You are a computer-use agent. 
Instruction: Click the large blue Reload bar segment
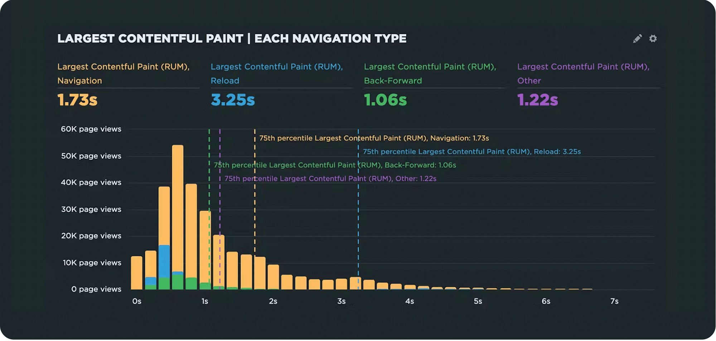coord(164,261)
